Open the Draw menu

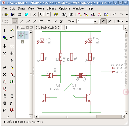click(21, 8)
